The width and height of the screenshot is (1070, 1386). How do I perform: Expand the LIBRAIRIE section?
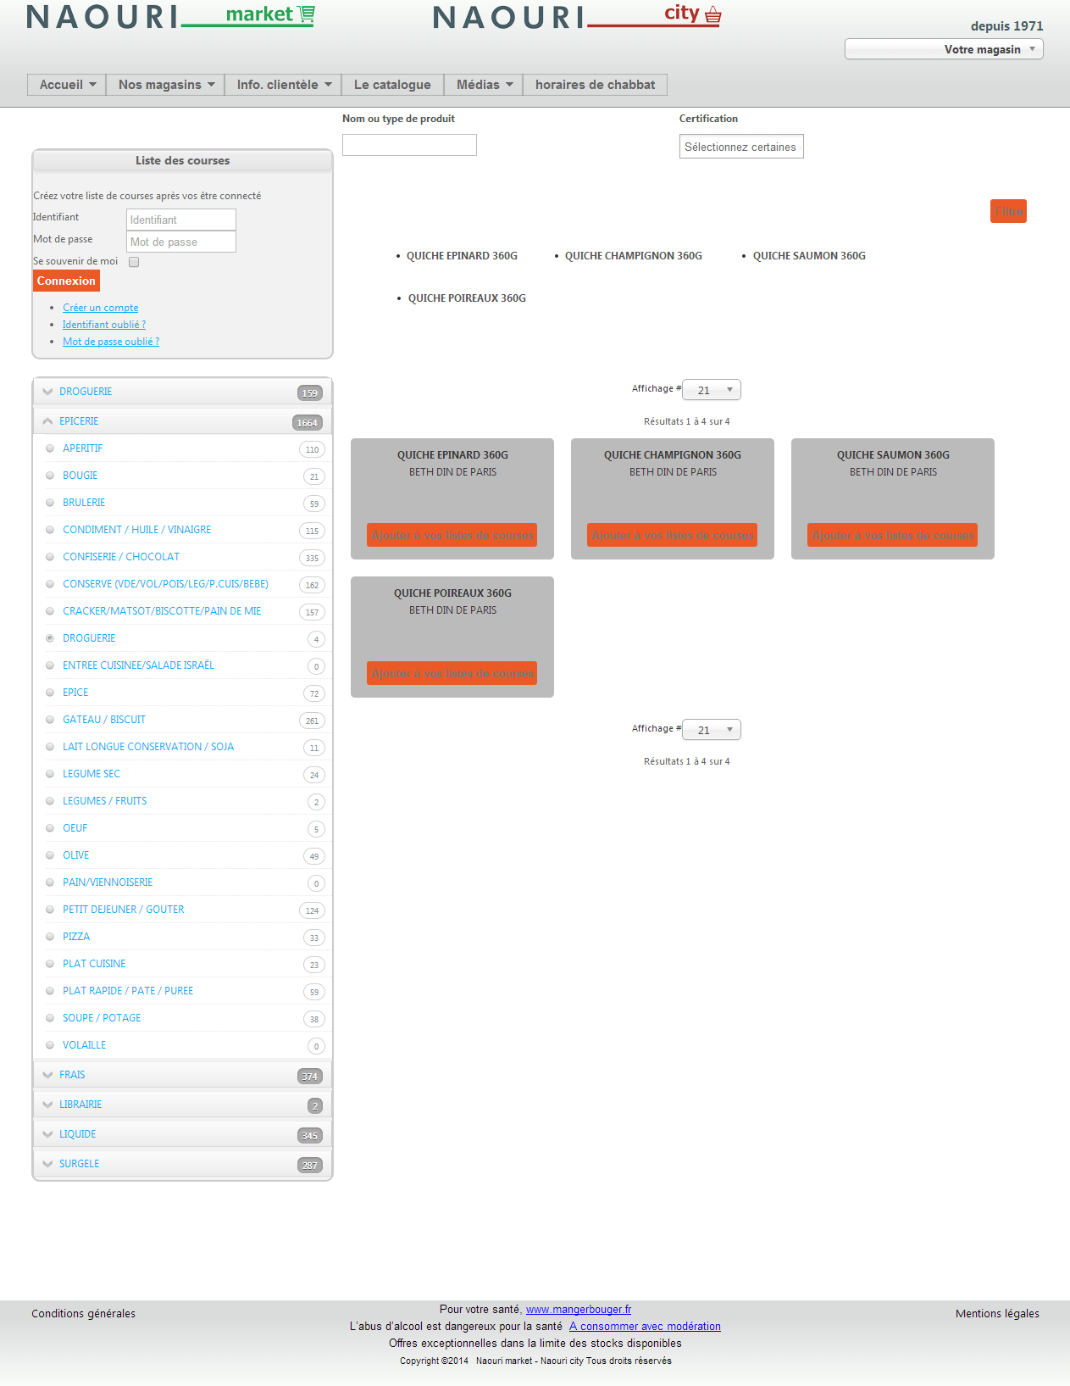click(x=182, y=1105)
